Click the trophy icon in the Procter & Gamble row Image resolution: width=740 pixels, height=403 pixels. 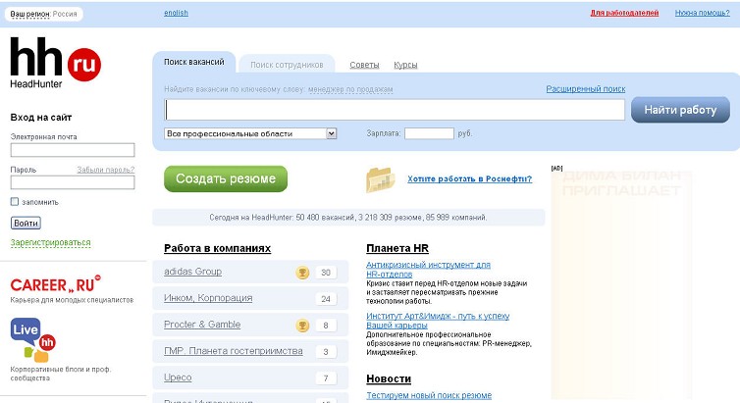[x=302, y=325]
